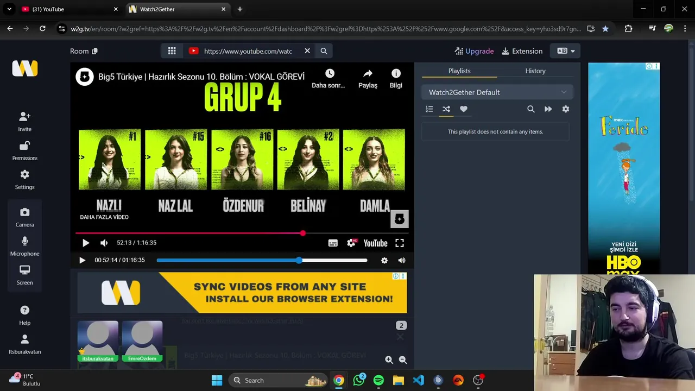Expand the Watch2Gether Default playlist dropdown
The image size is (695, 391).
pyautogui.click(x=497, y=92)
